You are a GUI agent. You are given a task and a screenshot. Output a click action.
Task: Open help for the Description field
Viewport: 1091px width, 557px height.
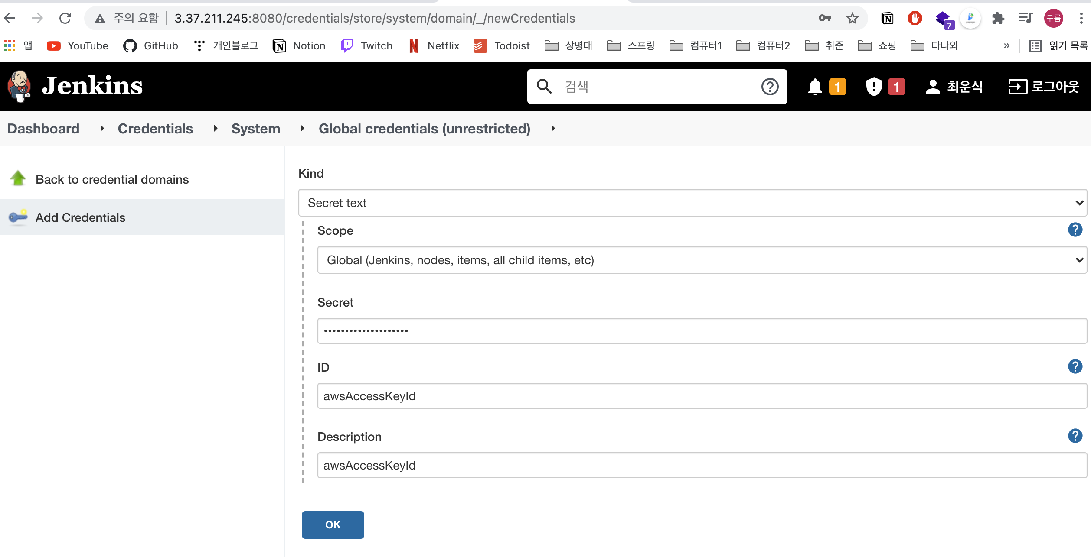coord(1075,436)
